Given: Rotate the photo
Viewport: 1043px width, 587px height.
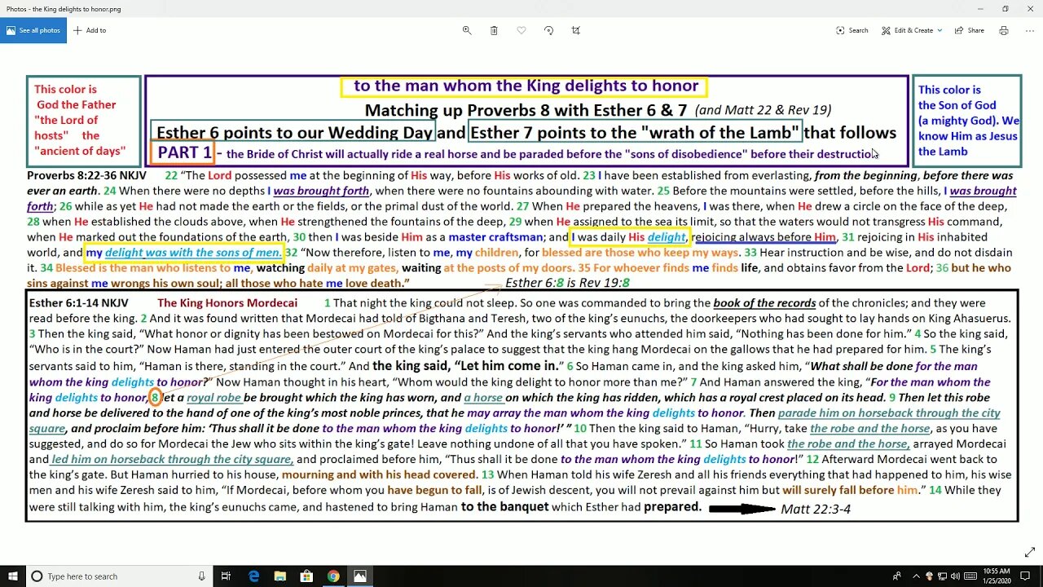Looking at the screenshot, I should click(548, 30).
